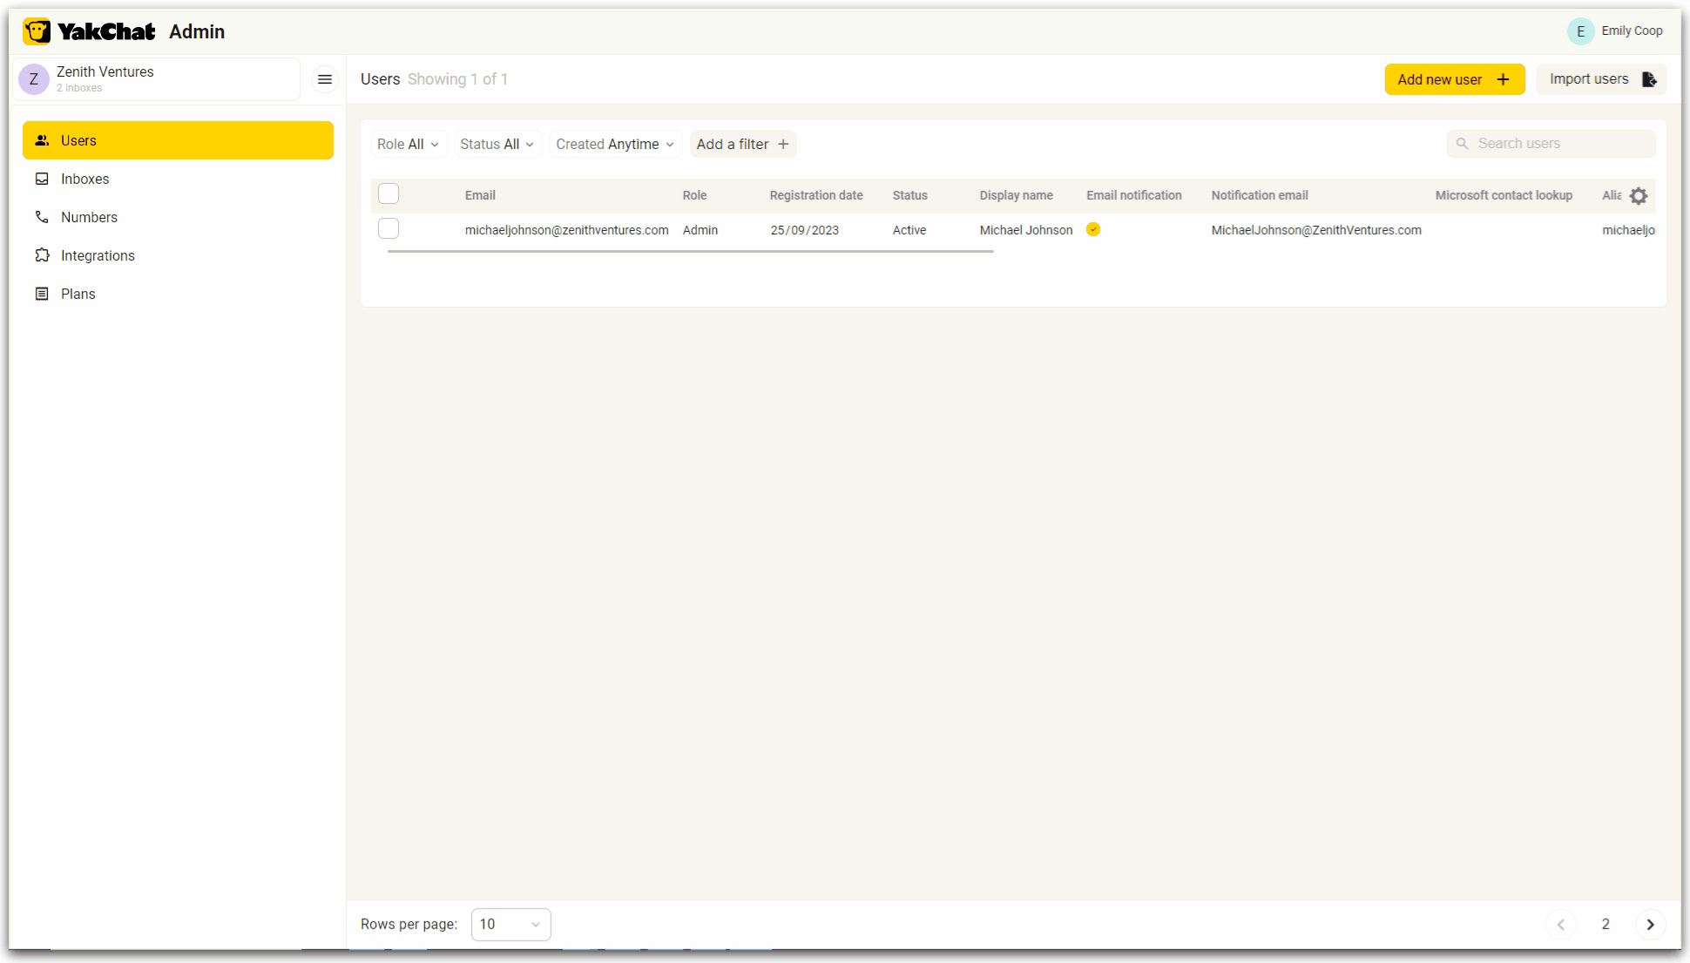Image resolution: width=1690 pixels, height=963 pixels.
Task: Open the Integrations menu item
Action: (x=178, y=255)
